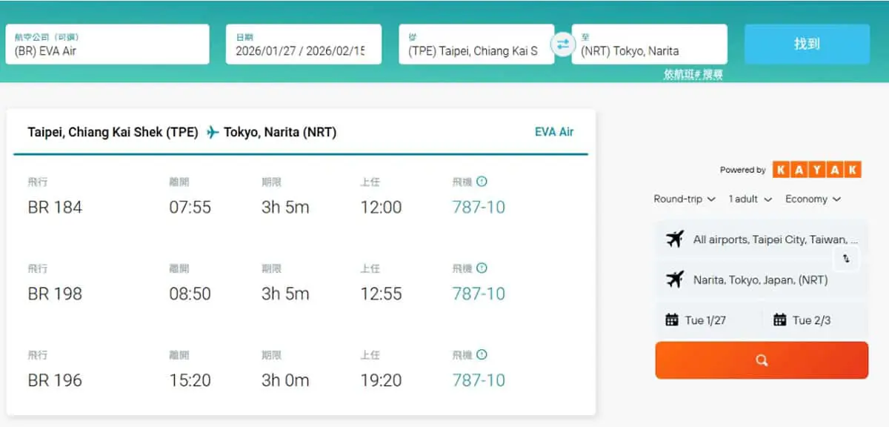The height and width of the screenshot is (427, 889).
Task: Click the EVA Air airline link
Action: (554, 132)
